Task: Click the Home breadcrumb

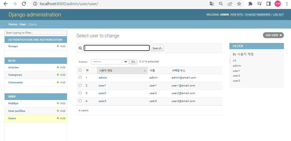Action: [12, 24]
